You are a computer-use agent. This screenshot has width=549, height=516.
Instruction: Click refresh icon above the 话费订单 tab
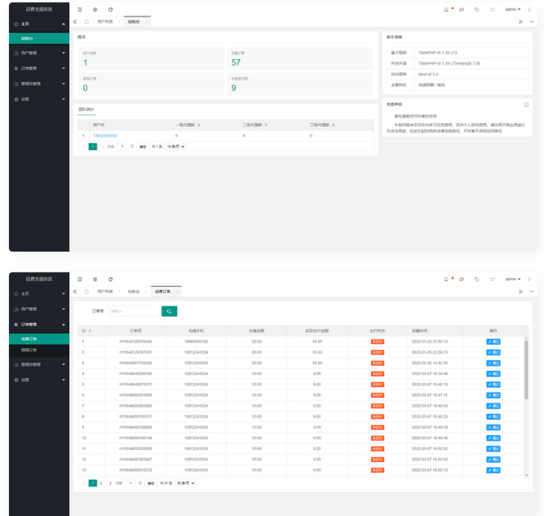coord(110,279)
